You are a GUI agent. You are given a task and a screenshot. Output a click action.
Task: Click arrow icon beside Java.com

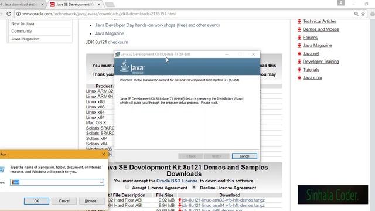pos(299,78)
